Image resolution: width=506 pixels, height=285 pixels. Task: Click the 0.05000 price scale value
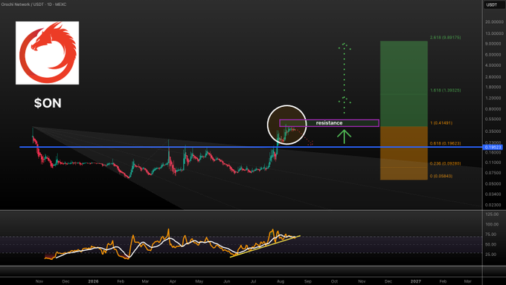(x=494, y=184)
